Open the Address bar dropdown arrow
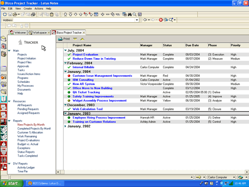The height and width of the screenshot is (187, 249). (137, 20)
